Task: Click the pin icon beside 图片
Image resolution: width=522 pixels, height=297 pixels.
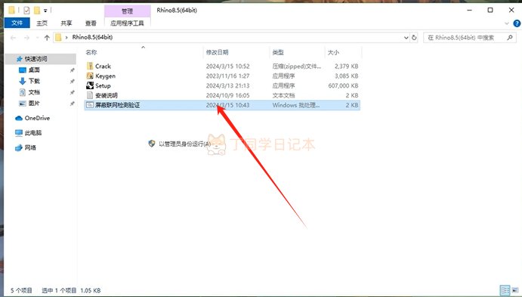Action: tap(72, 104)
